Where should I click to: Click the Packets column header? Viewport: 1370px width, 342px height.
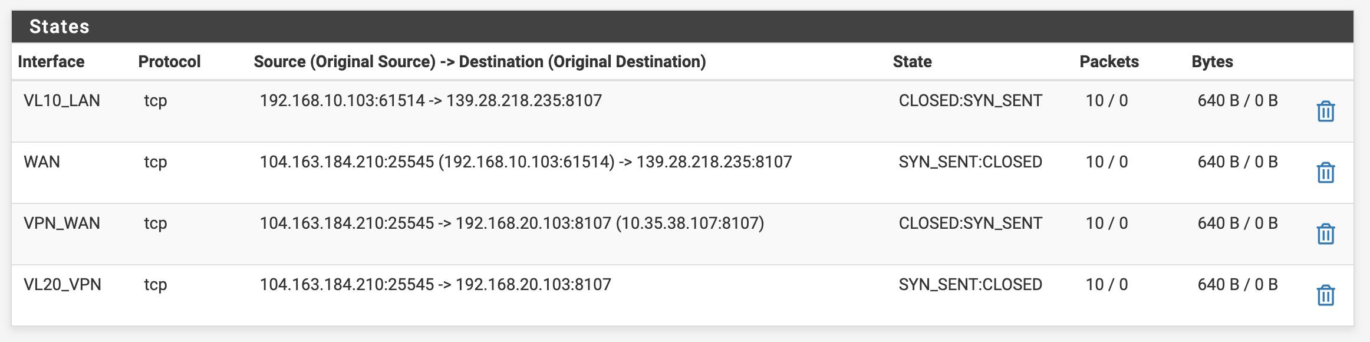(1109, 61)
